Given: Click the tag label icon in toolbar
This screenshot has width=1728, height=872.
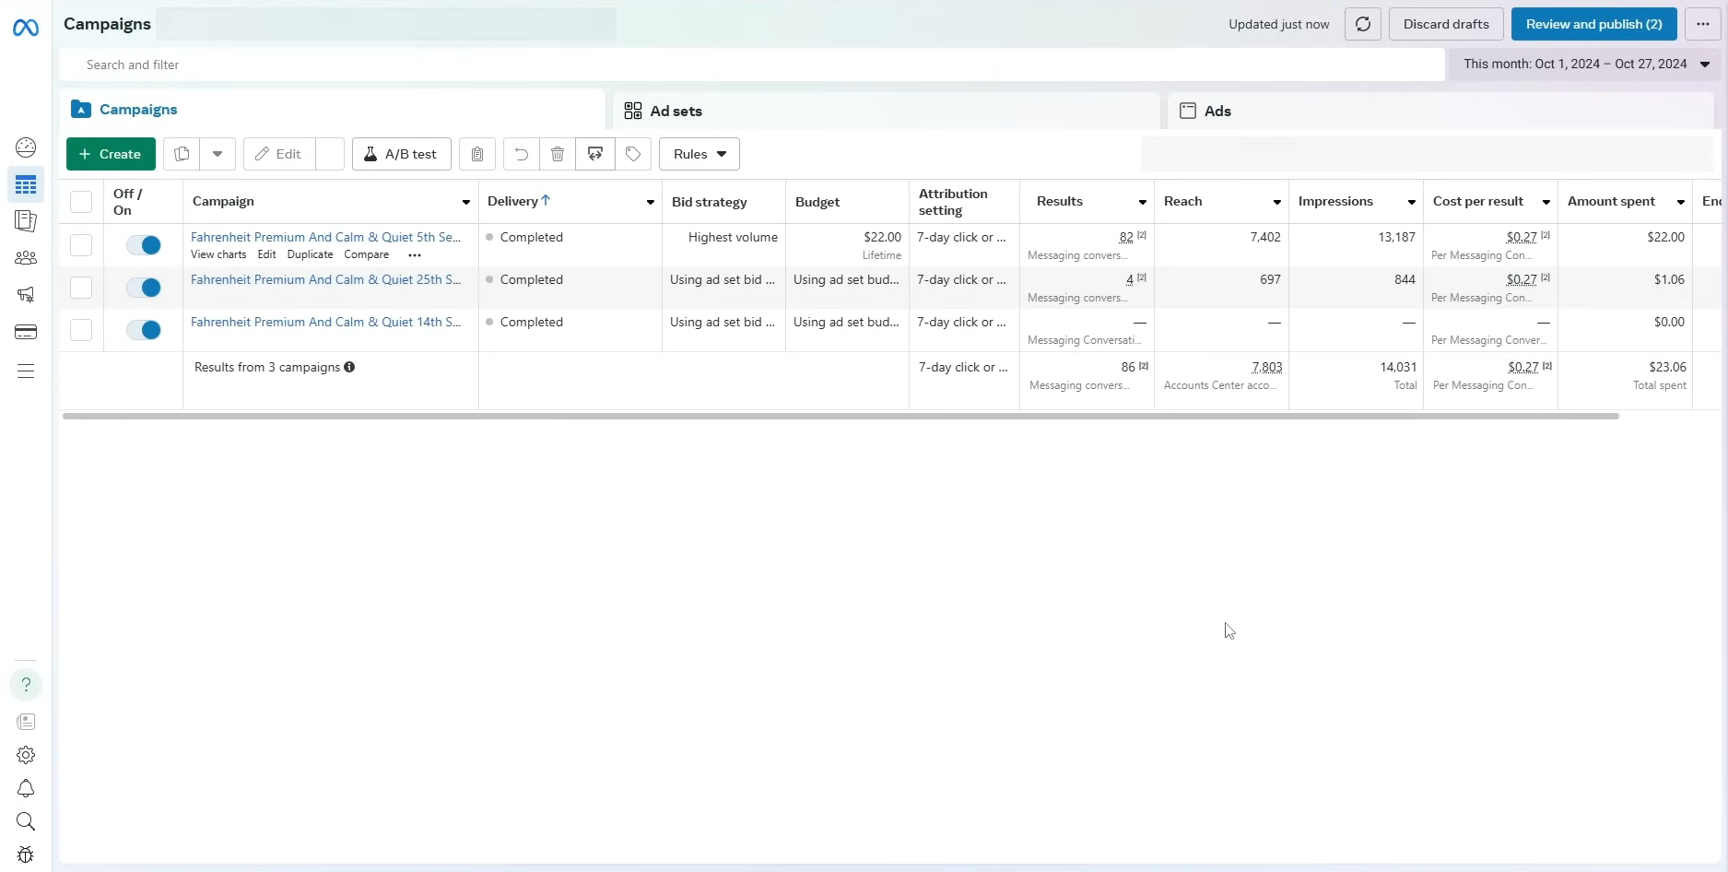Looking at the screenshot, I should point(633,154).
